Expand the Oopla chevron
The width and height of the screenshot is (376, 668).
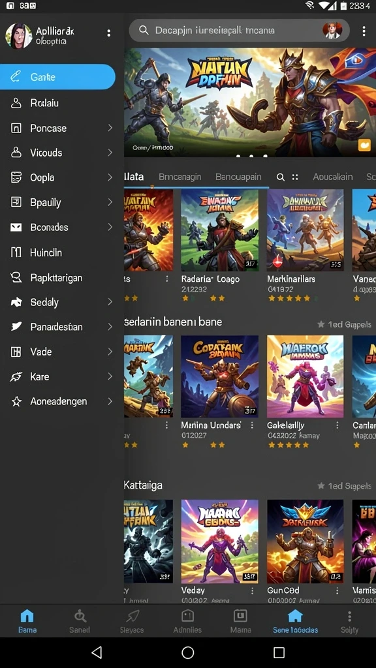[110, 177]
